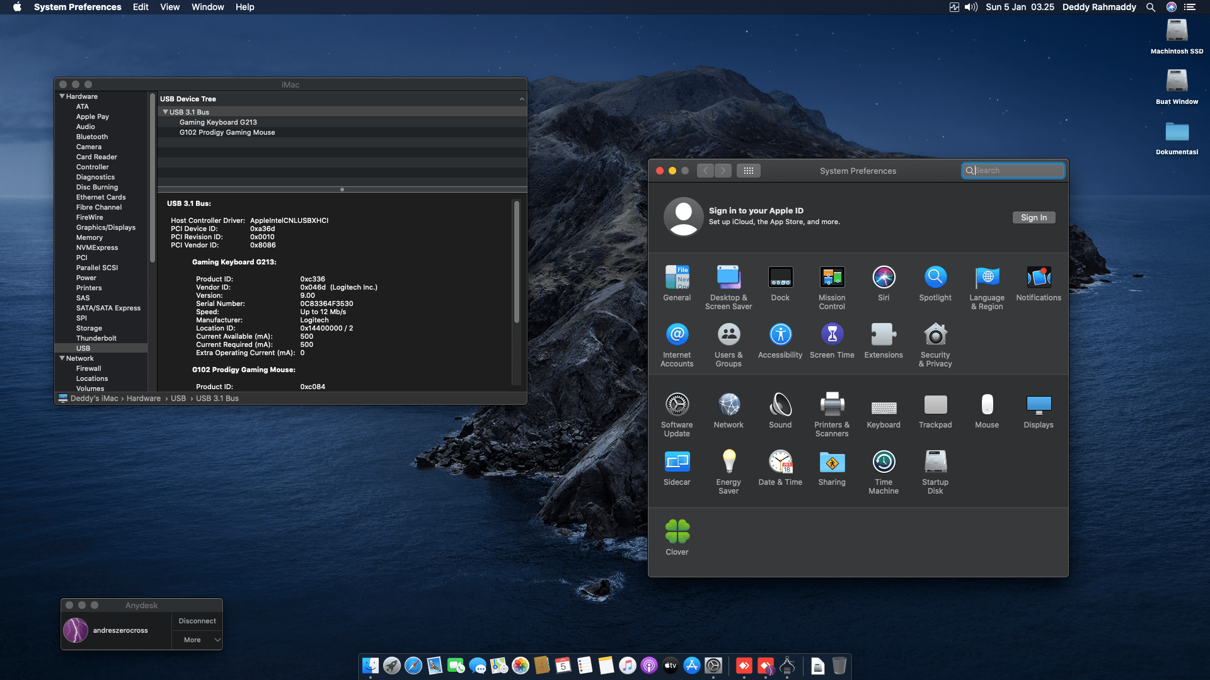Open Startup Disk preferences
This screenshot has width=1210, height=680.
[935, 472]
